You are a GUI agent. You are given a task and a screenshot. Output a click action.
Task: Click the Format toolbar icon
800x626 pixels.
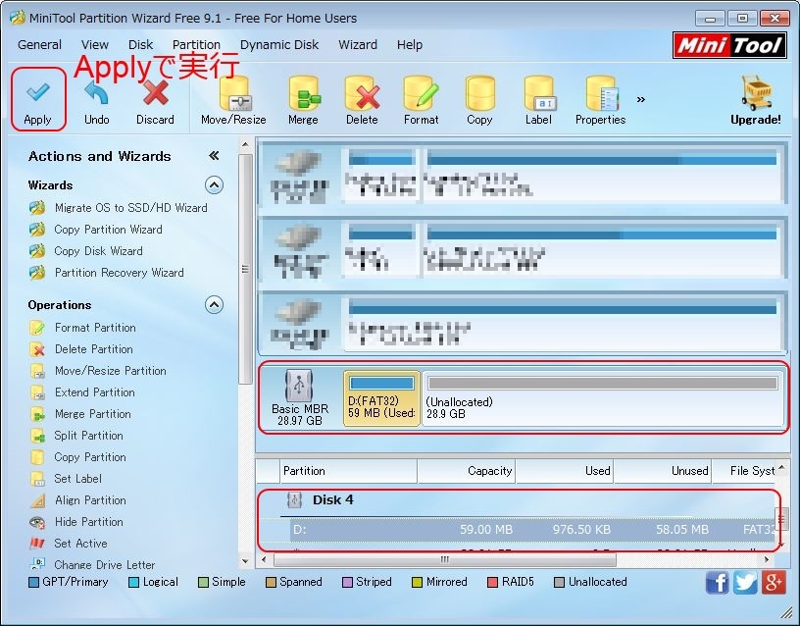point(421,93)
